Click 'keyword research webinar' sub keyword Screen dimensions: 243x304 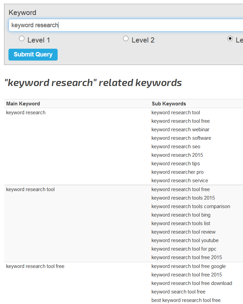[180, 130]
